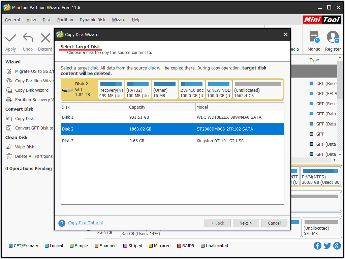Select the GPT (EFI S row in Type column

tap(323, 94)
